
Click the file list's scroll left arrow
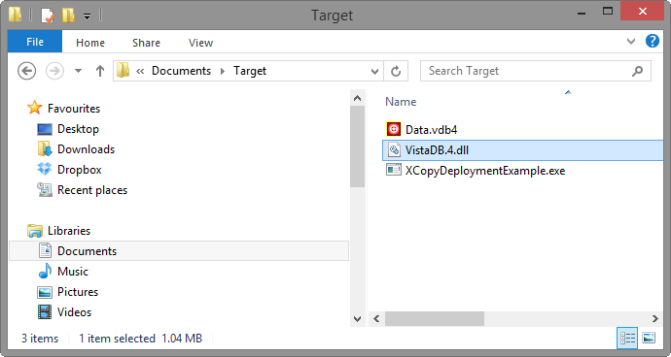[x=376, y=318]
